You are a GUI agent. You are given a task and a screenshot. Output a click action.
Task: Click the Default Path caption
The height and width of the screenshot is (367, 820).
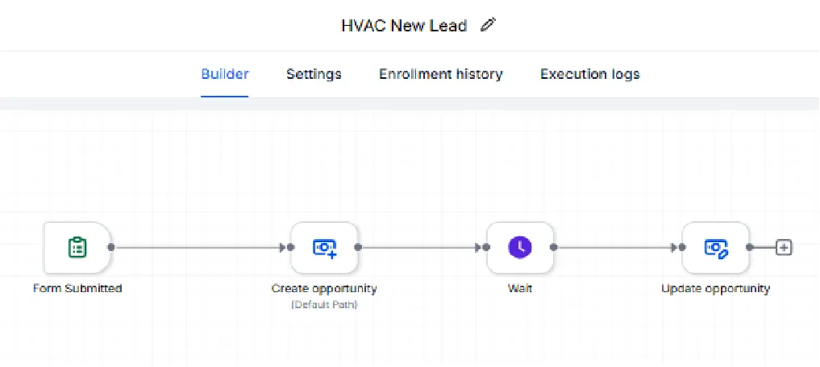tap(324, 304)
